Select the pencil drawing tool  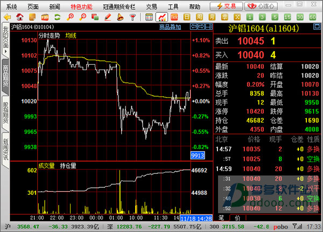(x=108, y=17)
